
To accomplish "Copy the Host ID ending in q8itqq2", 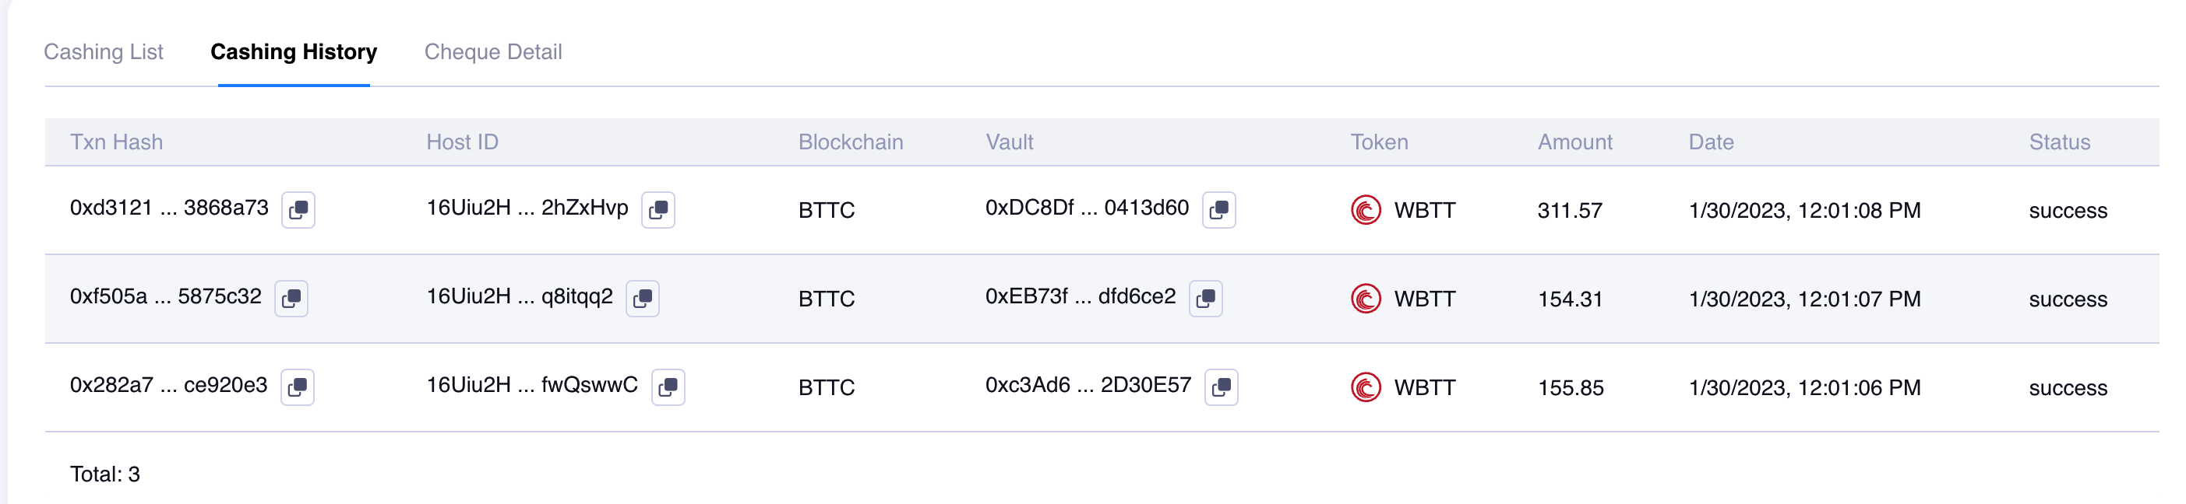I will click(x=643, y=298).
